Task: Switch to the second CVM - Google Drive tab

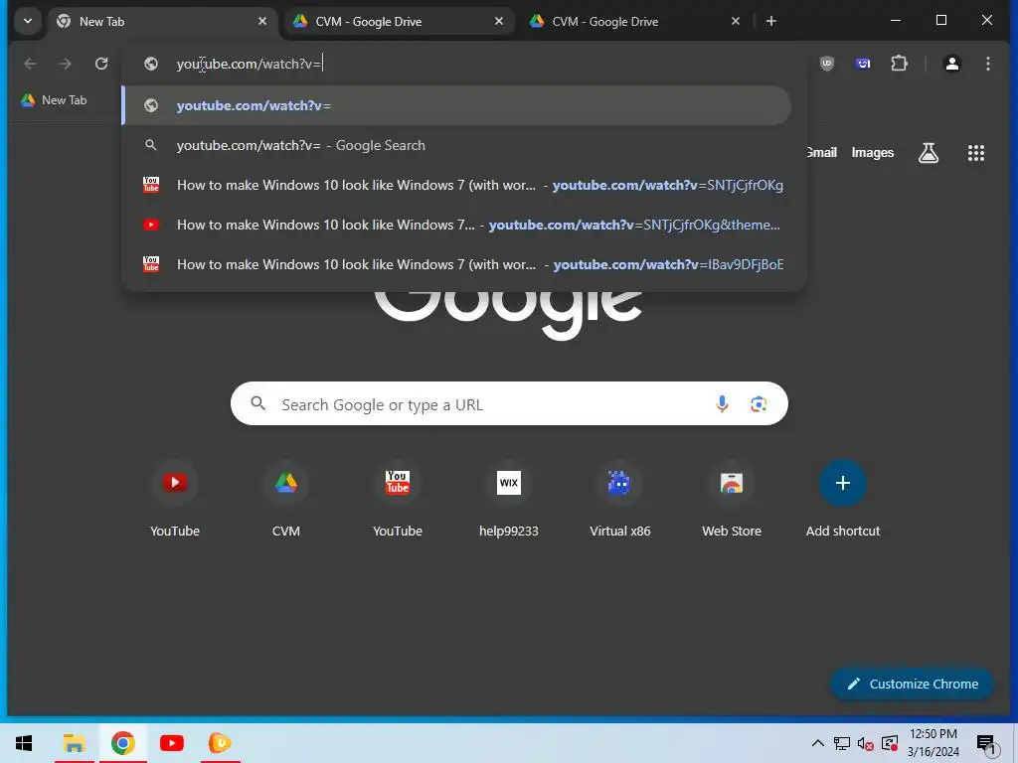Action: point(635,22)
